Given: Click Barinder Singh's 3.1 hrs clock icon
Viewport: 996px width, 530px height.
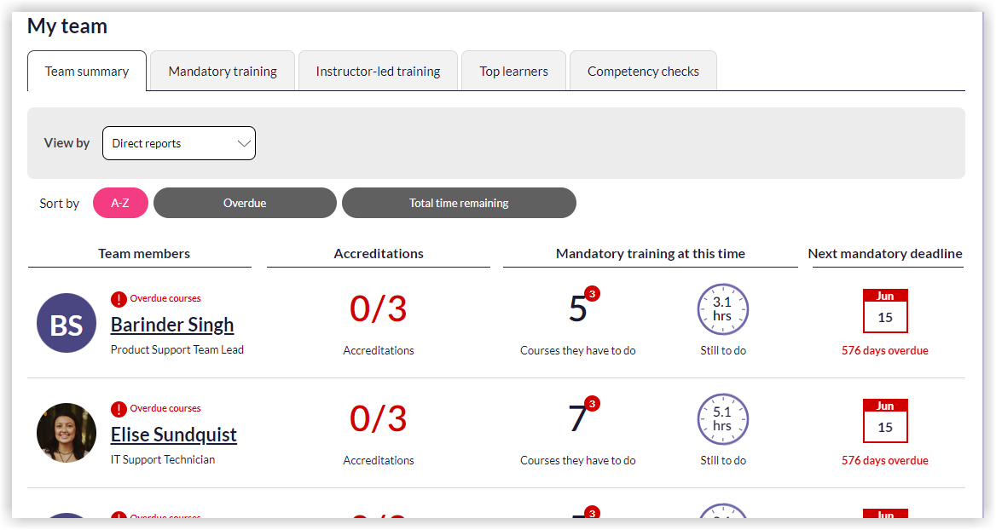Looking at the screenshot, I should click(x=722, y=308).
